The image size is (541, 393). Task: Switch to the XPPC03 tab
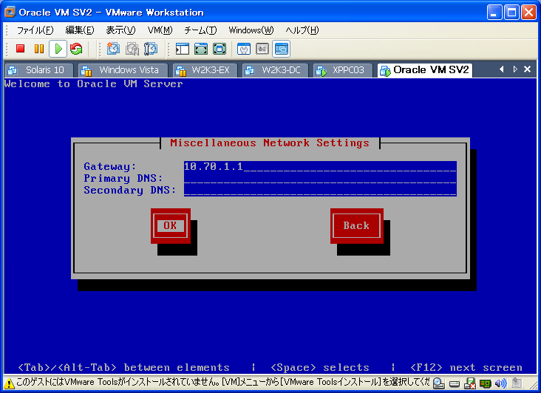point(344,70)
